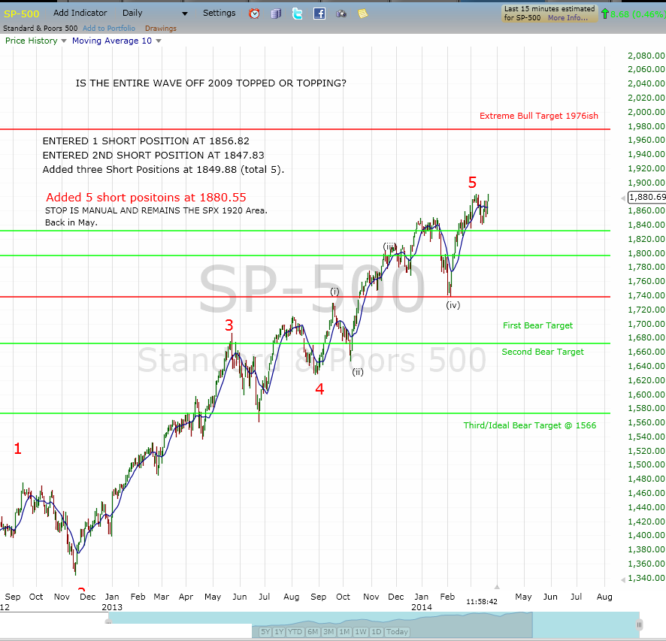
Task: Grab the left handle of range slider
Action: [x=108, y=622]
